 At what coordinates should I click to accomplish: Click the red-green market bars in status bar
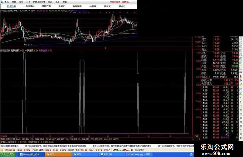point(121,150)
